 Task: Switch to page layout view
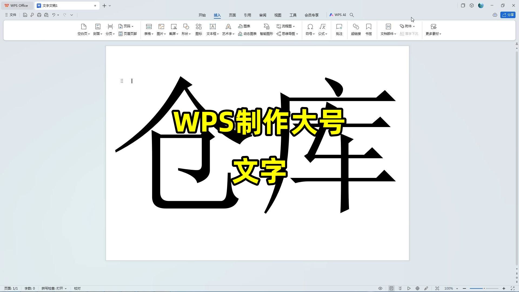point(391,288)
